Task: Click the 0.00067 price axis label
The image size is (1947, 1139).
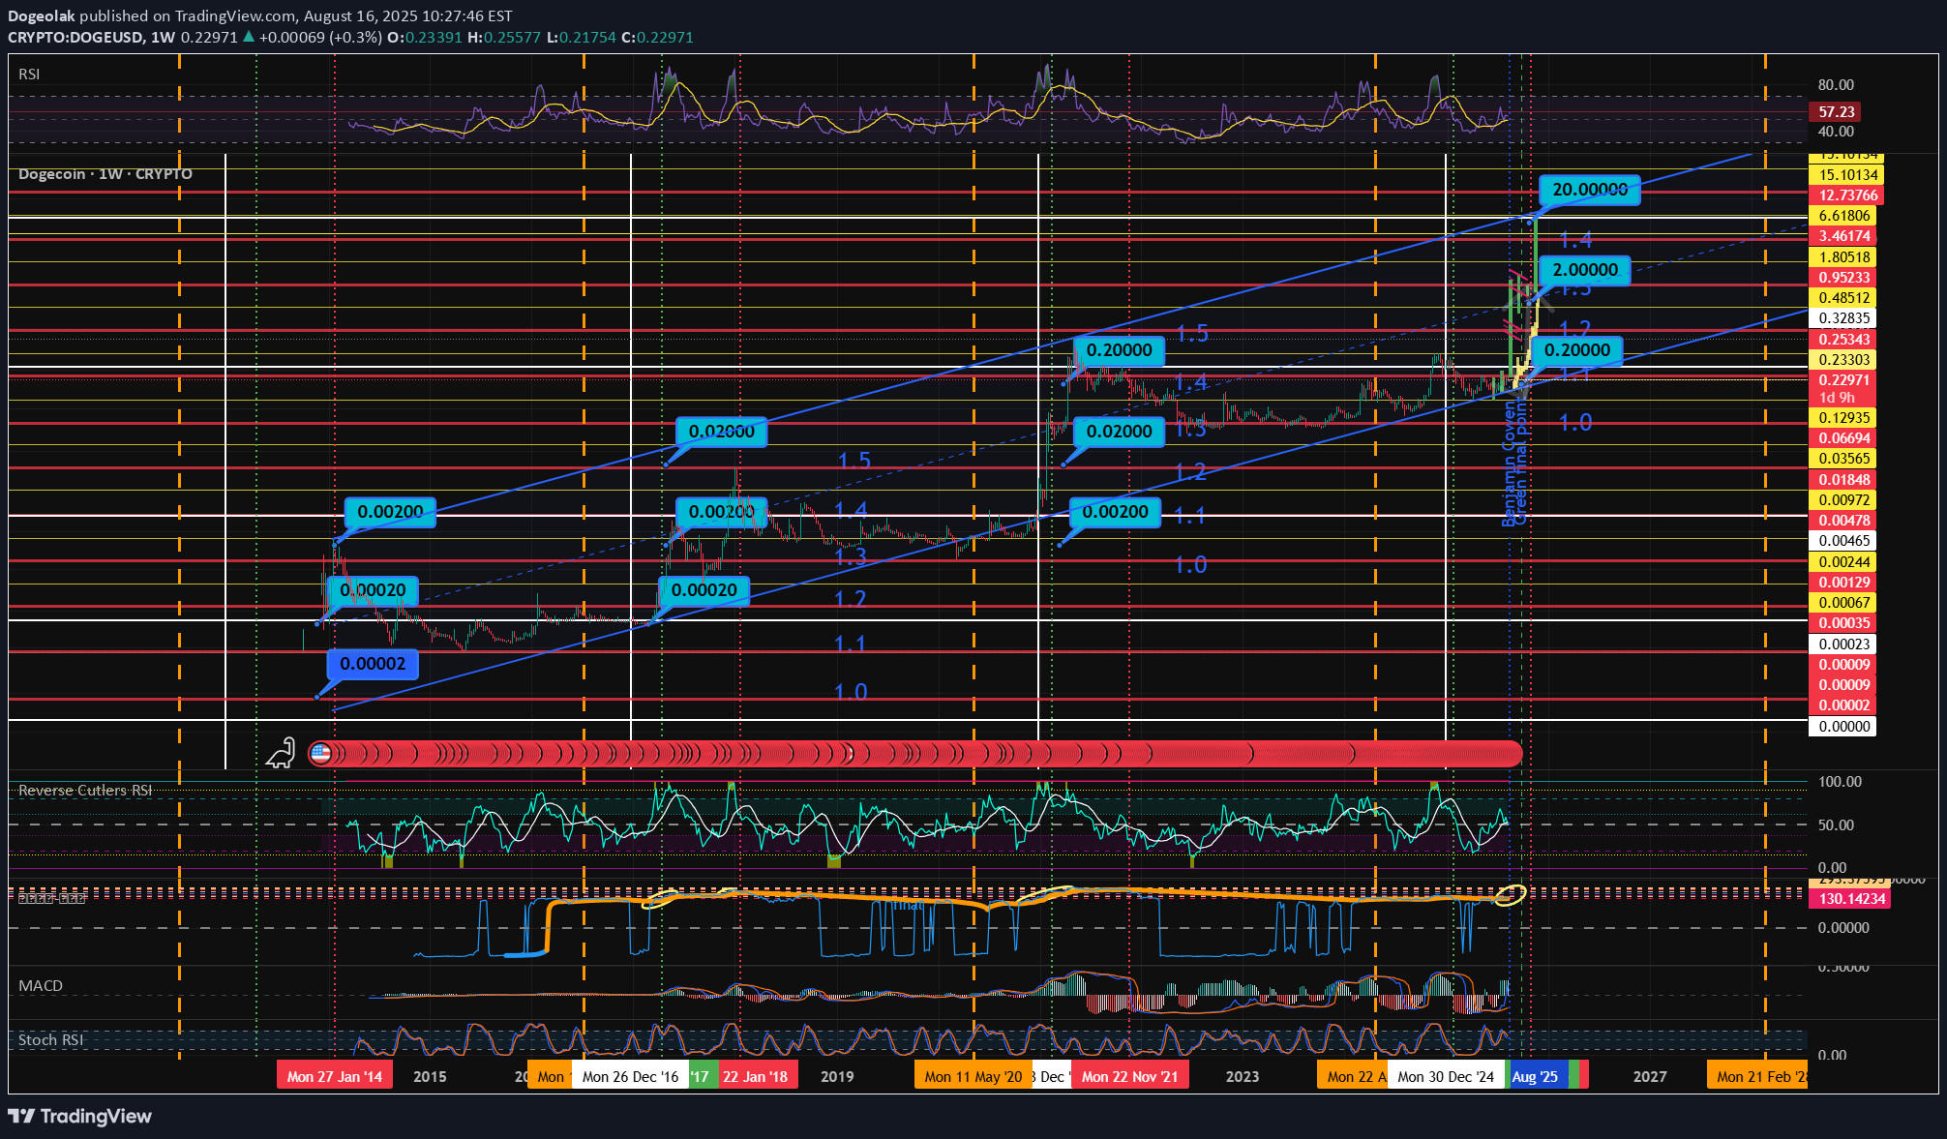Action: click(x=1842, y=603)
